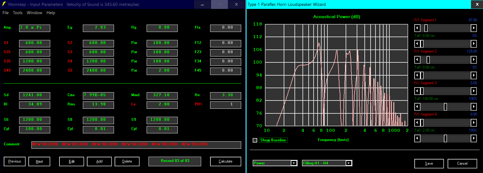Click the S1 field showing 600.00
This screenshot has height=173, width=483.
click(x=34, y=44)
